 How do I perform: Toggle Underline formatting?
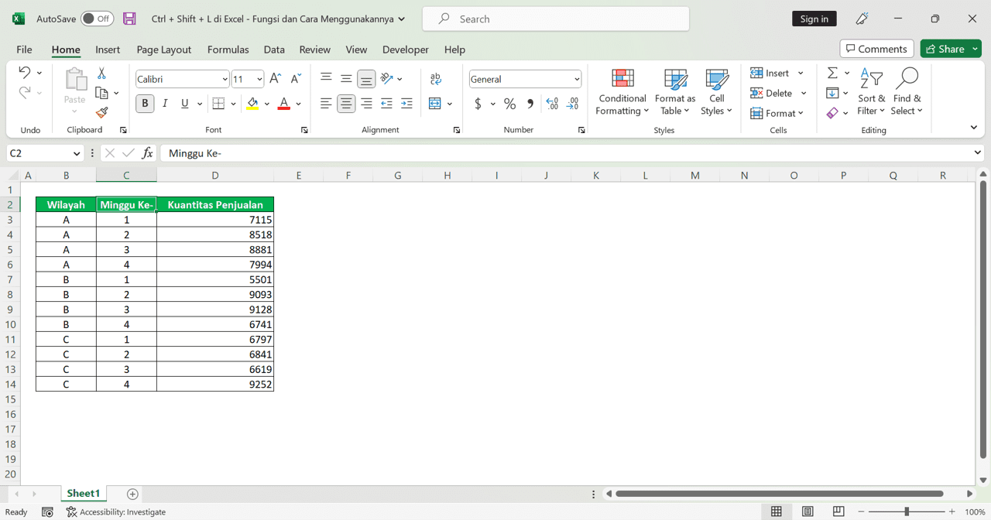pyautogui.click(x=184, y=104)
